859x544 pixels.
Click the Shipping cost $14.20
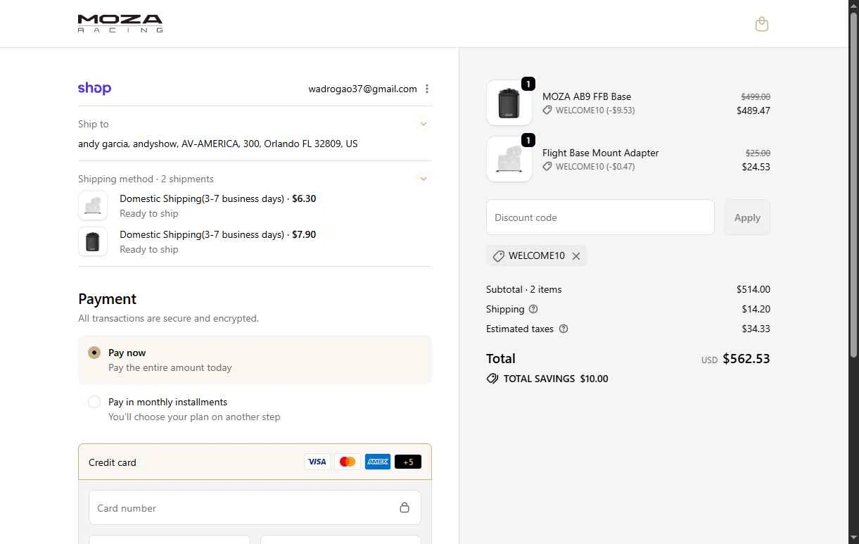pos(756,309)
